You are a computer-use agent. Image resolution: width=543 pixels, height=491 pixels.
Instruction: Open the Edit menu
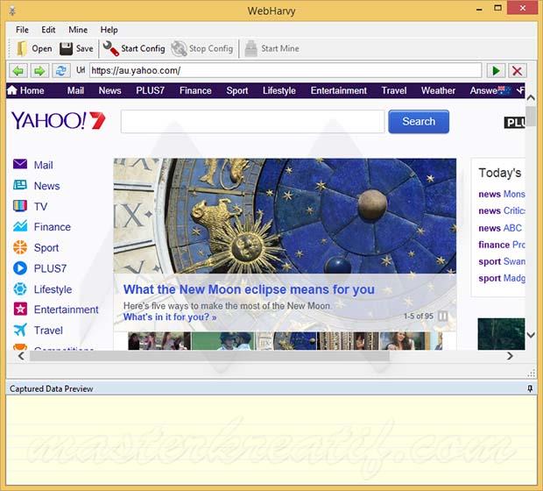[x=48, y=30]
